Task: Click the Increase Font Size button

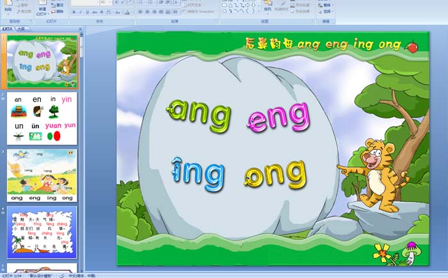Action: pos(116,3)
